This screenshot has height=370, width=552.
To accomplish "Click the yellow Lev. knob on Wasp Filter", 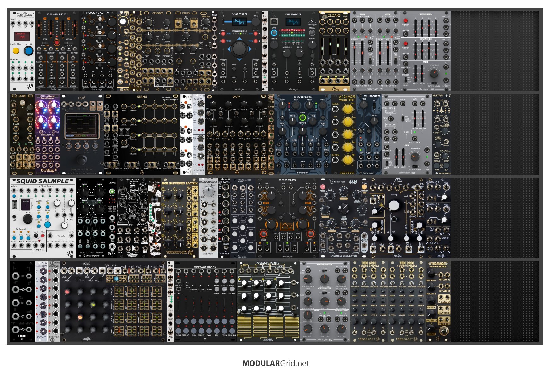I will point(348,109).
